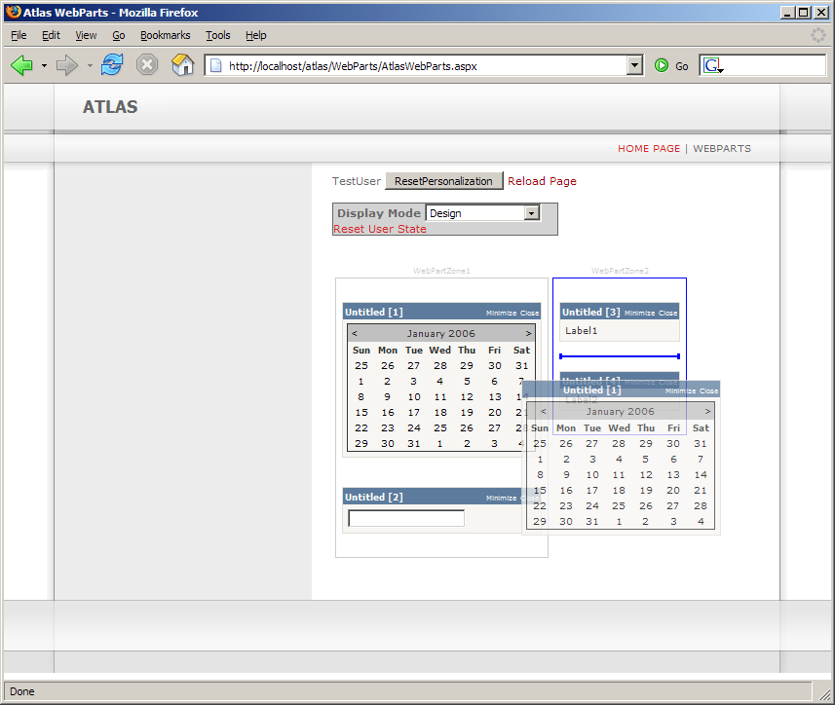The image size is (835, 705).
Task: Click the gray Forward arrow icon
Action: pyautogui.click(x=67, y=65)
